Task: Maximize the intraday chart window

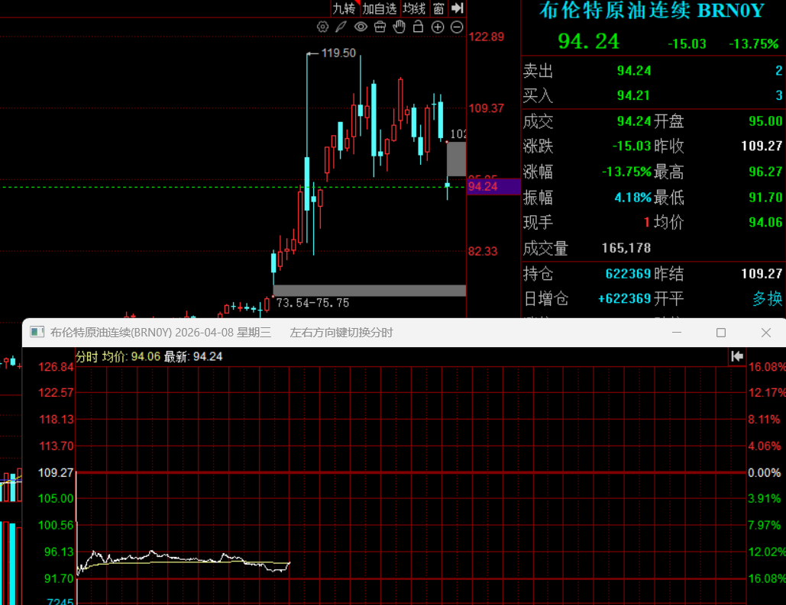Action: point(721,333)
